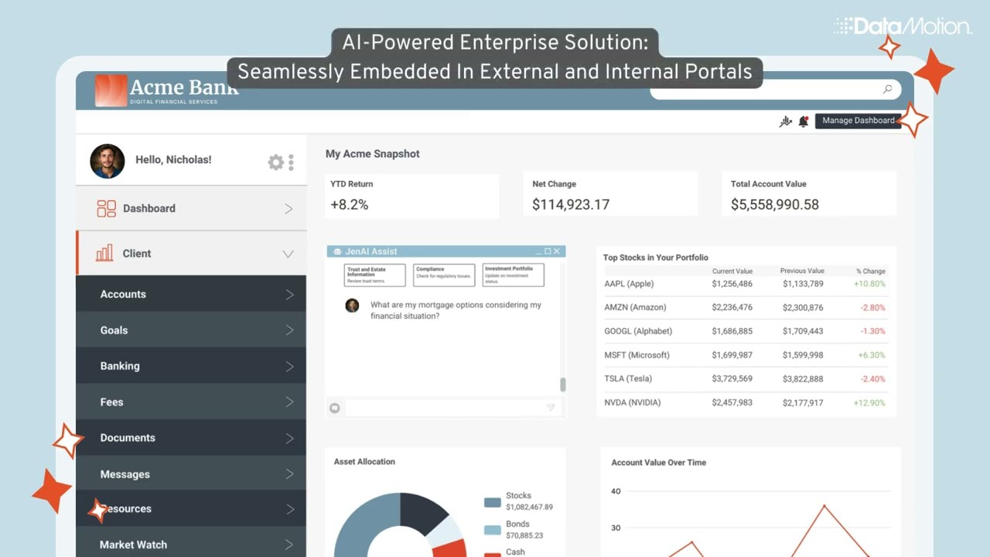Expand the Goals row chevron
The width and height of the screenshot is (990, 557).
point(290,330)
